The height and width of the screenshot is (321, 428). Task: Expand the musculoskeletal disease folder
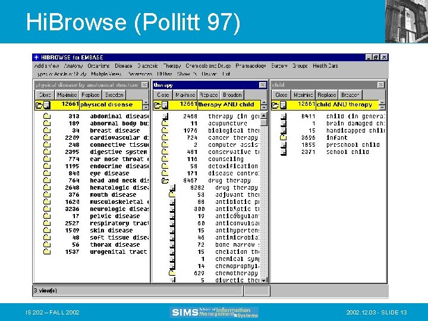click(47, 202)
